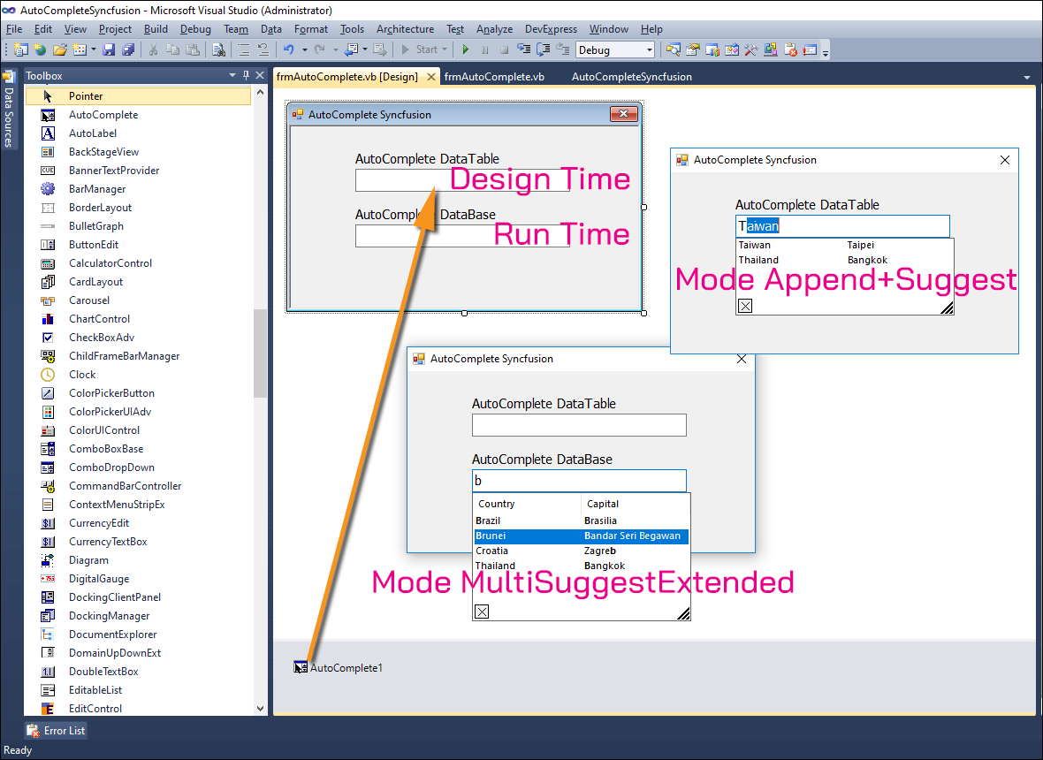Click the Cut icon in toolbar
The height and width of the screenshot is (760, 1043).
pos(153,49)
